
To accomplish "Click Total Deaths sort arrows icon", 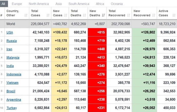I will pyautogui.click(x=85, y=15).
